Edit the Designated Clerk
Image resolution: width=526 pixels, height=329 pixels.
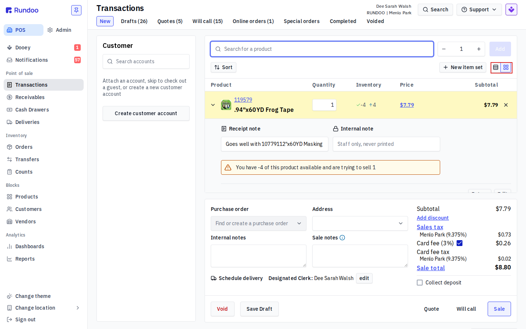tap(364, 278)
